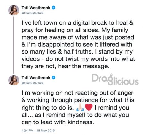
Task: Select the red heart emoji
Action: point(89,107)
